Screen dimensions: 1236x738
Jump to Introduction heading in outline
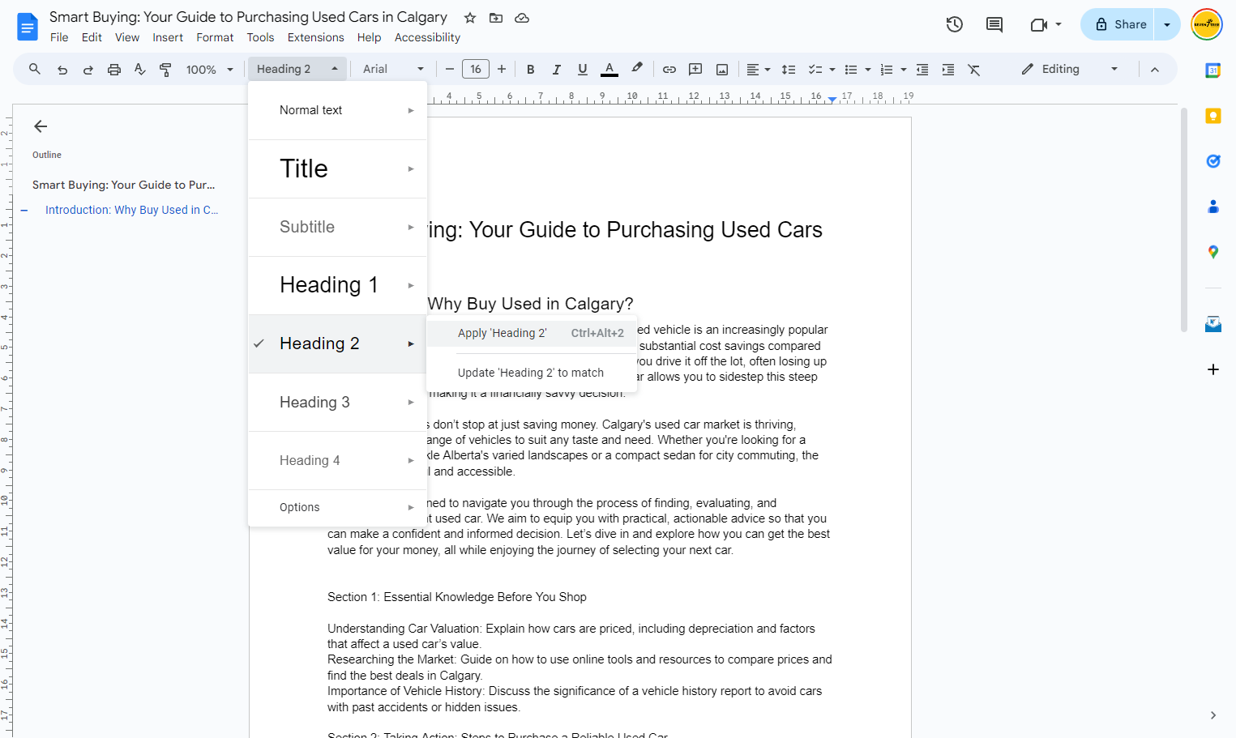pyautogui.click(x=131, y=210)
